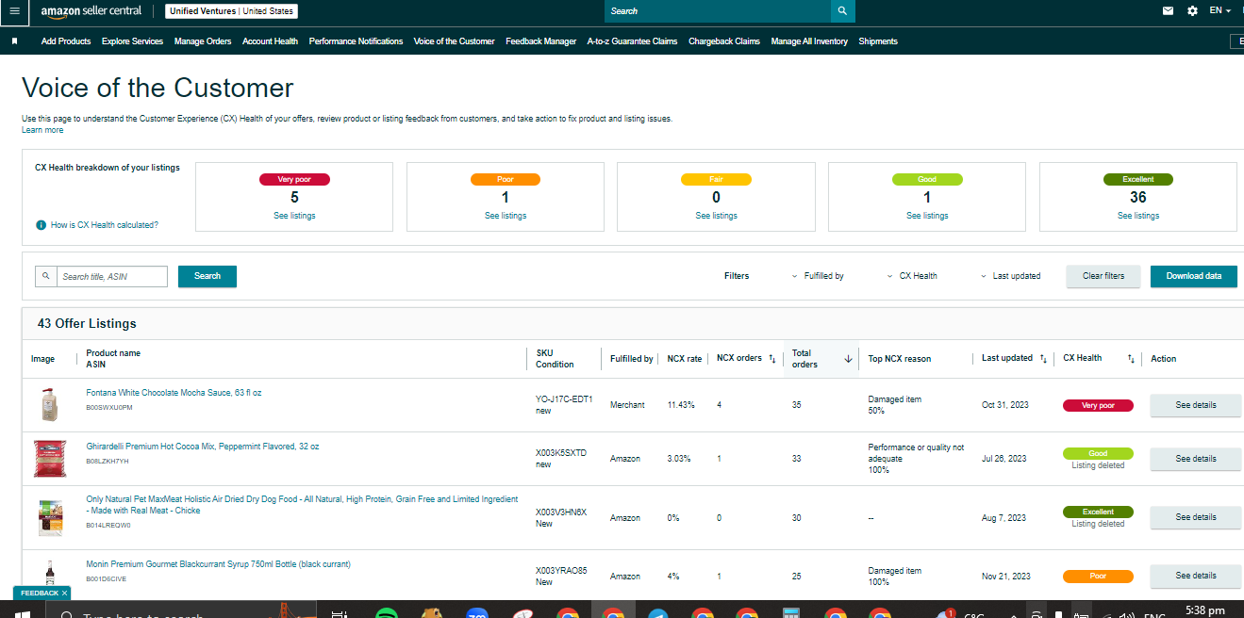Open Manage Orders

(x=203, y=41)
